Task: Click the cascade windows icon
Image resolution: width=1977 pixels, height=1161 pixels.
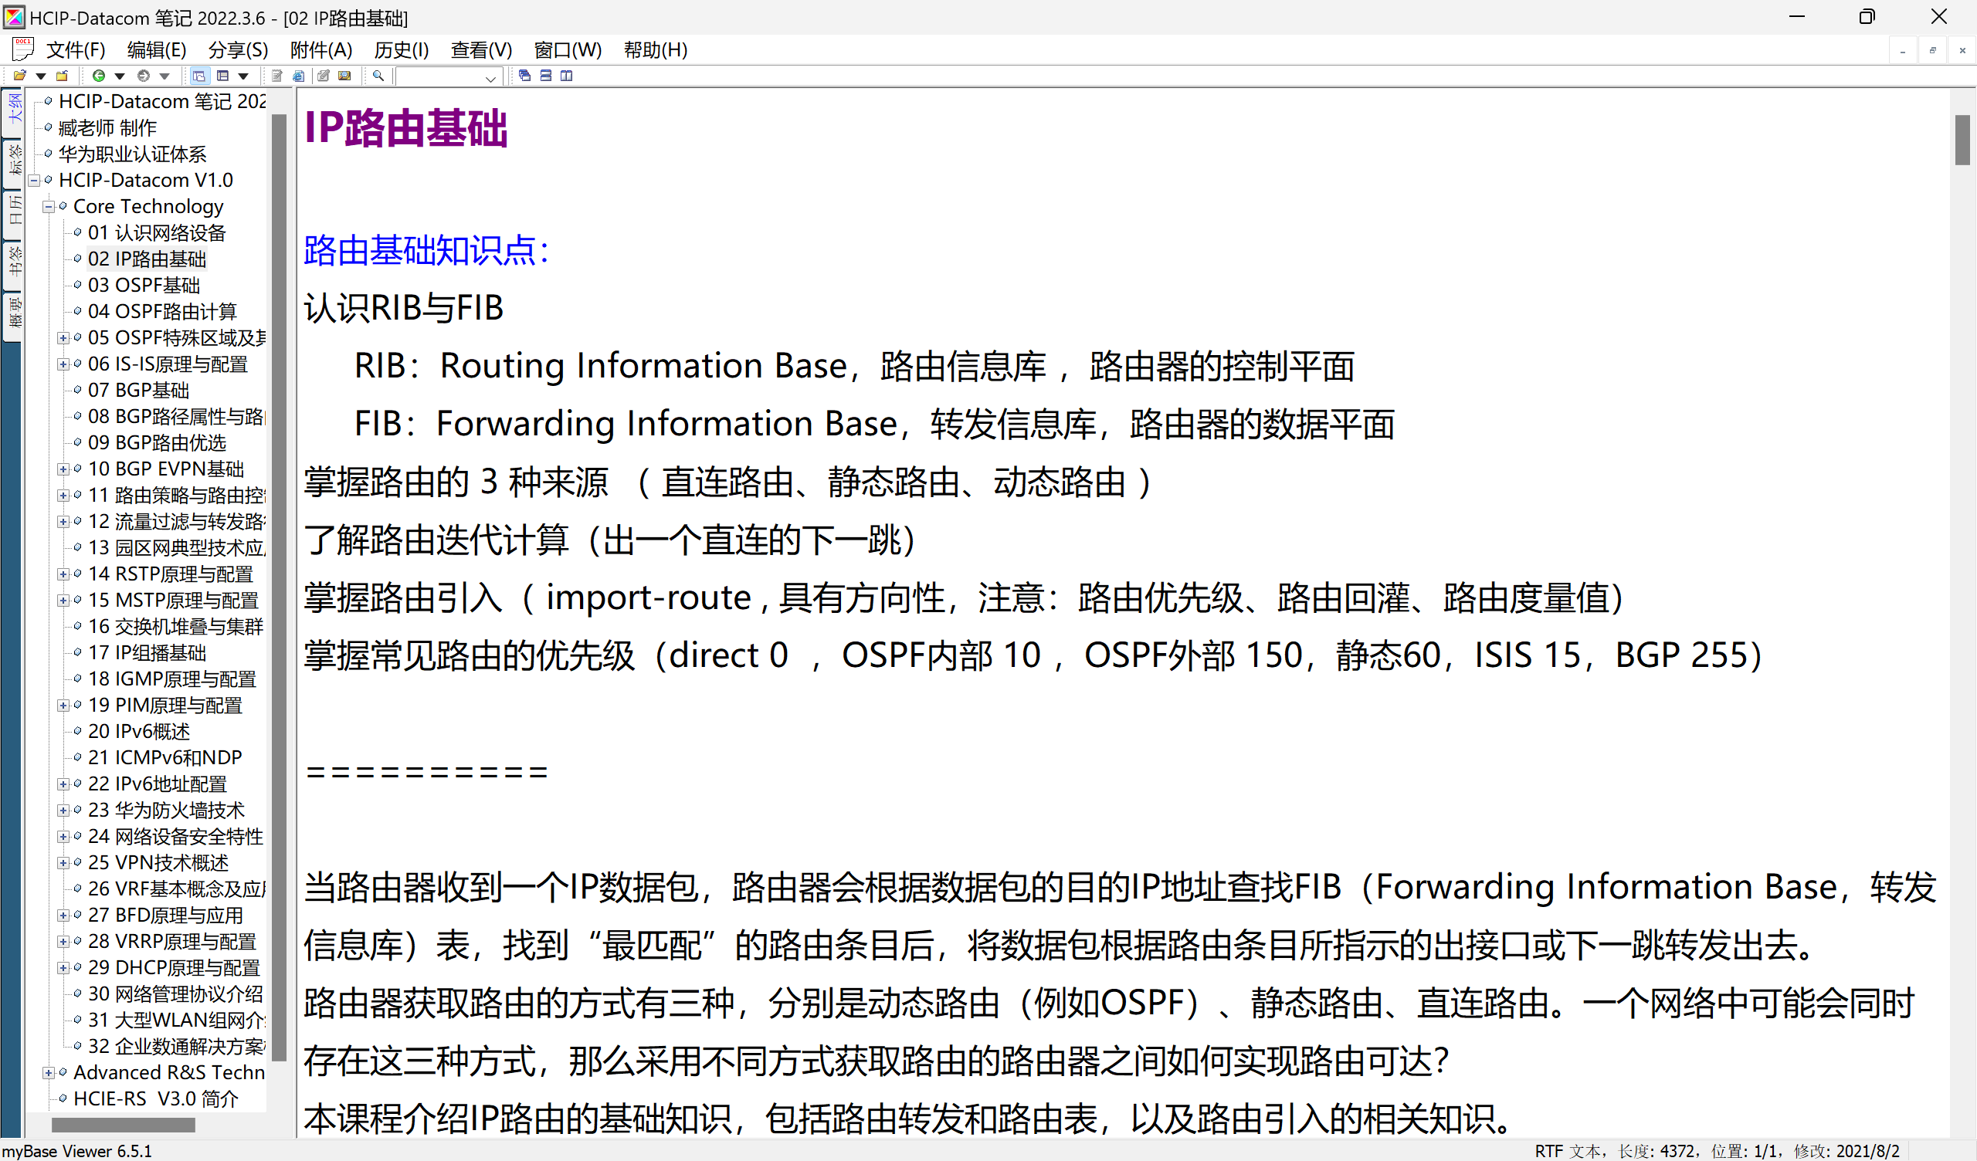Action: pyautogui.click(x=525, y=76)
